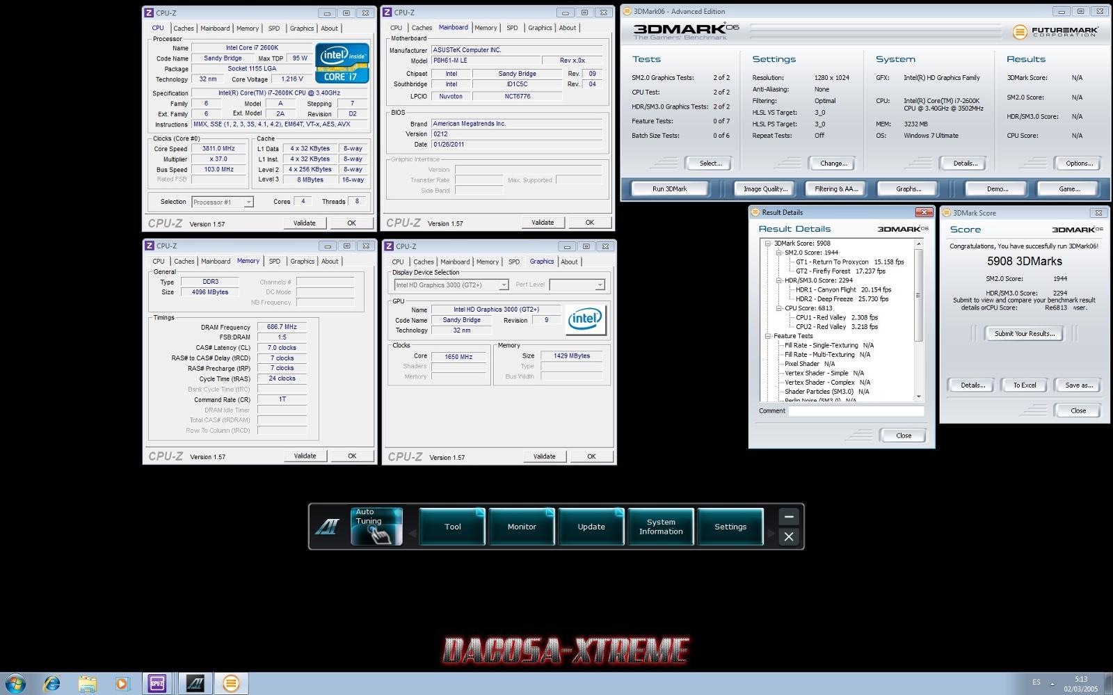
Task: Close the AI Suite bar with the X icon
Action: point(788,536)
